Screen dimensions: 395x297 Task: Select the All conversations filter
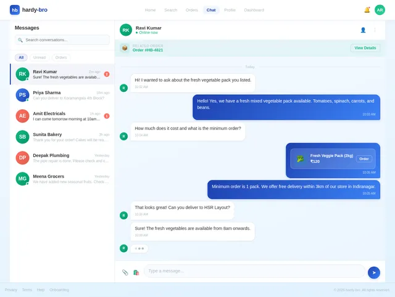coord(21,57)
